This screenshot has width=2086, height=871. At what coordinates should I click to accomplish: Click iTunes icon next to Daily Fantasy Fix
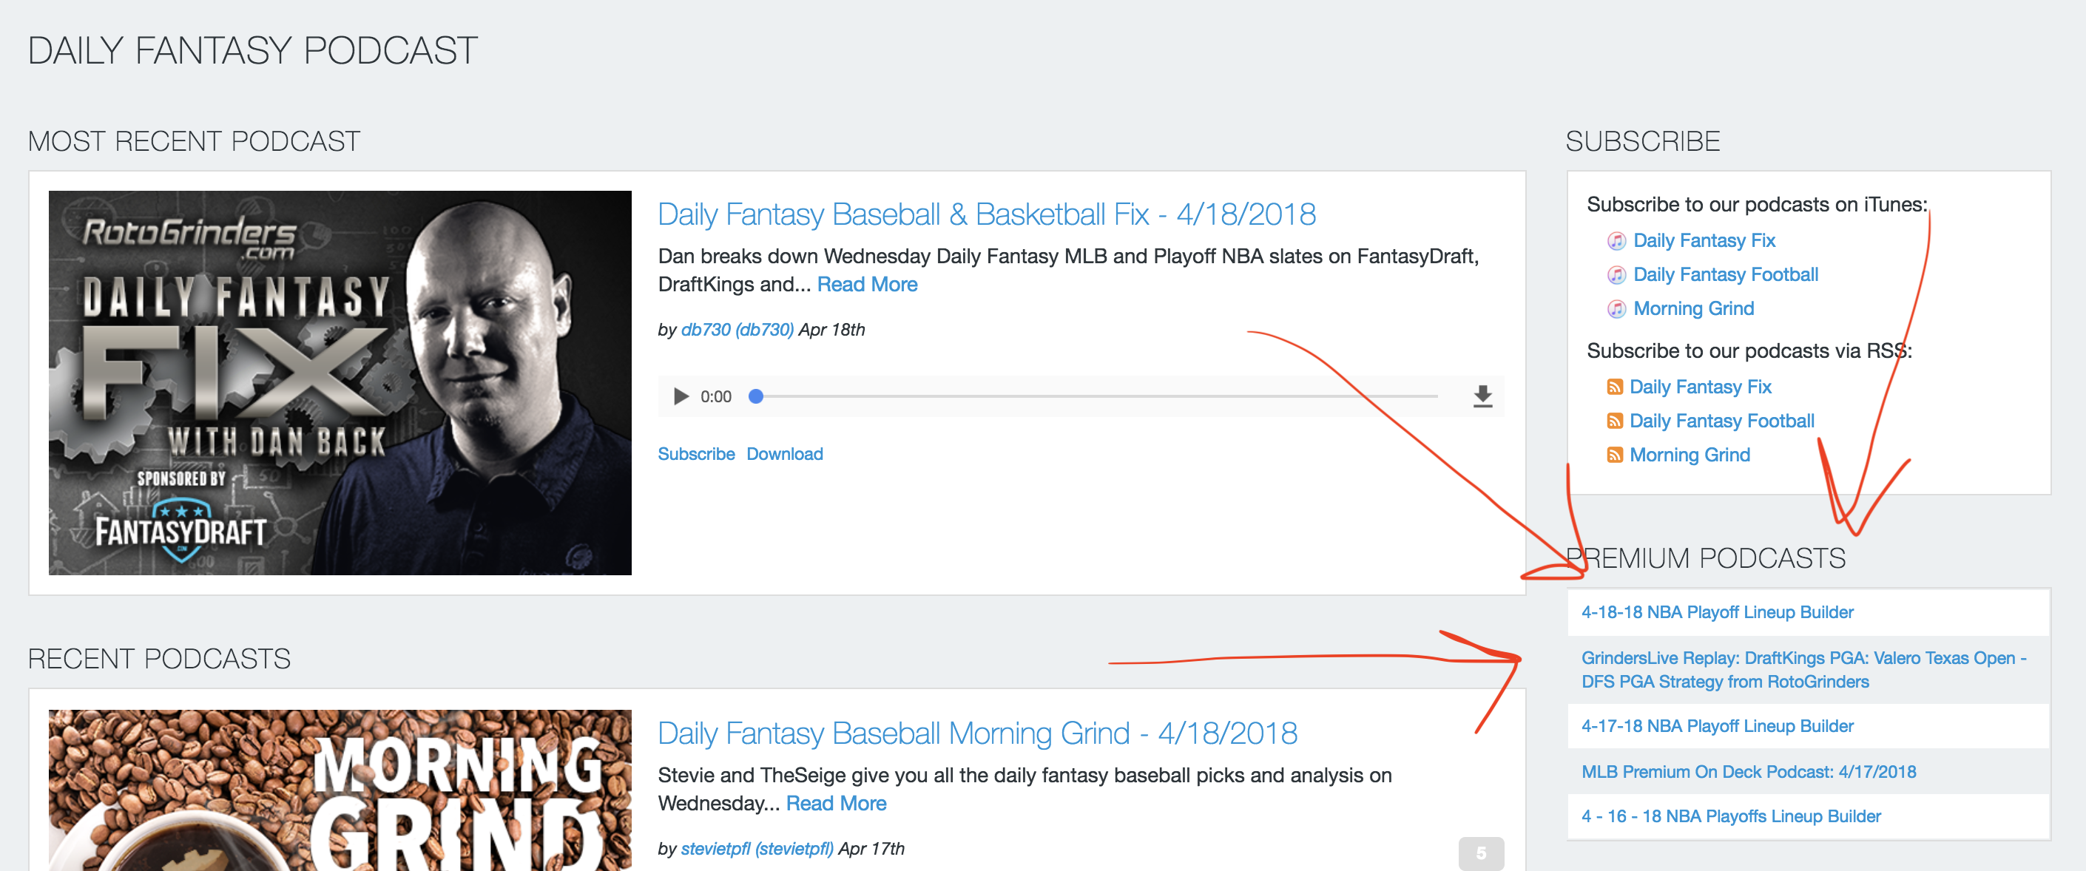[1616, 241]
